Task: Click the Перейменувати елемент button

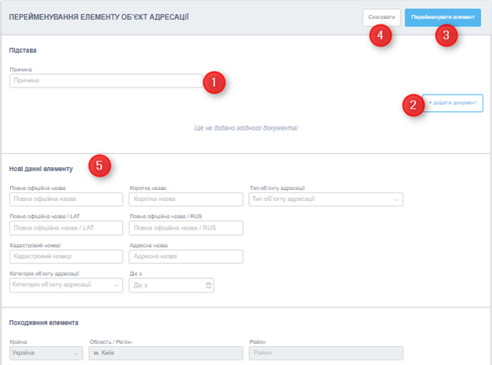Action: point(442,17)
